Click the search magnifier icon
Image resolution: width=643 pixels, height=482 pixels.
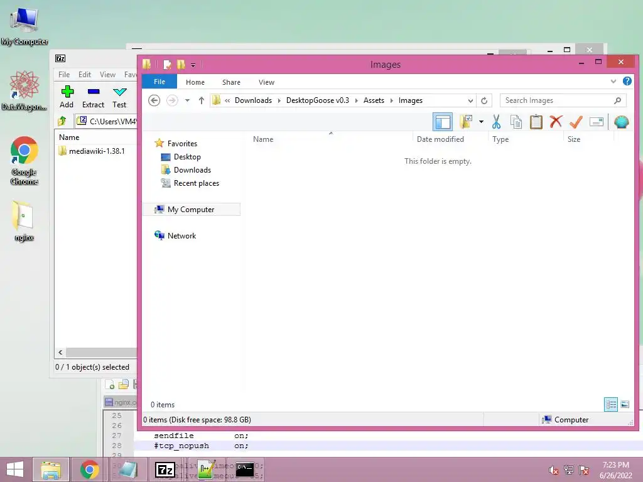(618, 100)
